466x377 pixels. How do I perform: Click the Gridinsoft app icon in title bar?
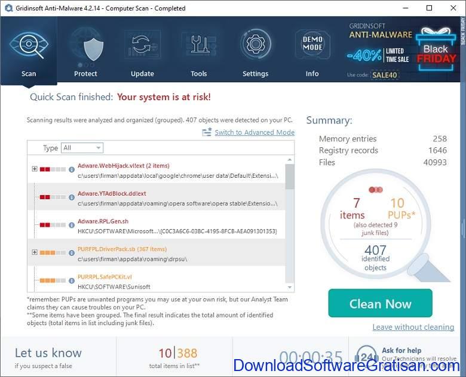[x=8, y=8]
